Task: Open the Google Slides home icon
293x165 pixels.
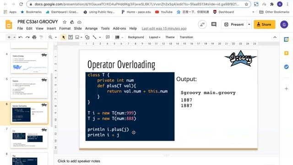Action: pyautogui.click(x=9, y=24)
